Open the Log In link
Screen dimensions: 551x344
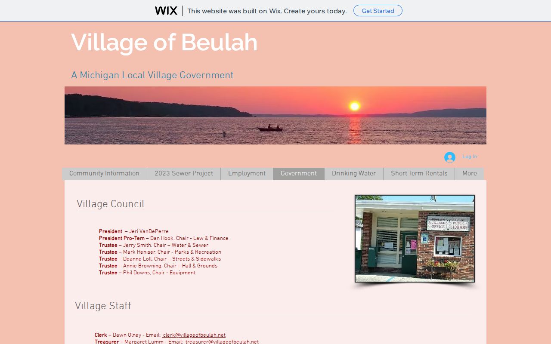point(470,157)
